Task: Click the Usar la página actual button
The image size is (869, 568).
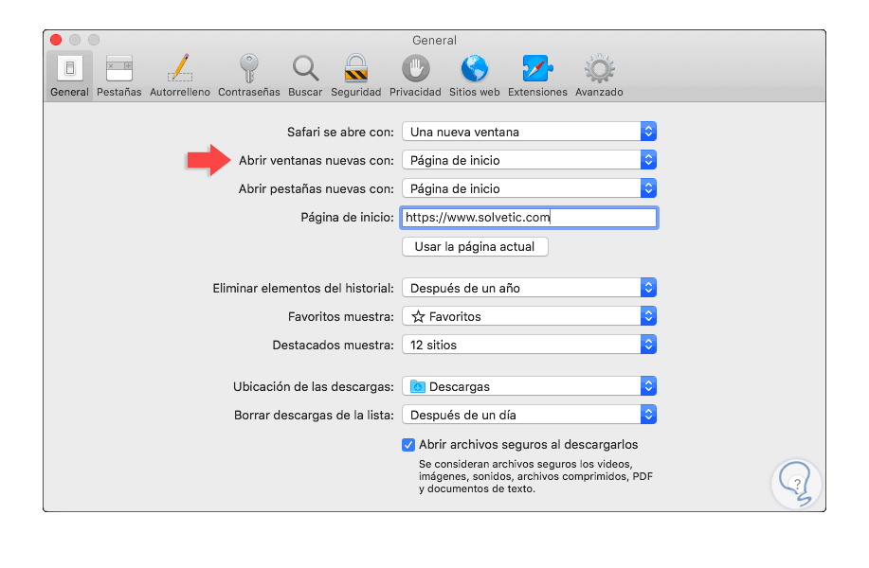Action: tap(475, 247)
